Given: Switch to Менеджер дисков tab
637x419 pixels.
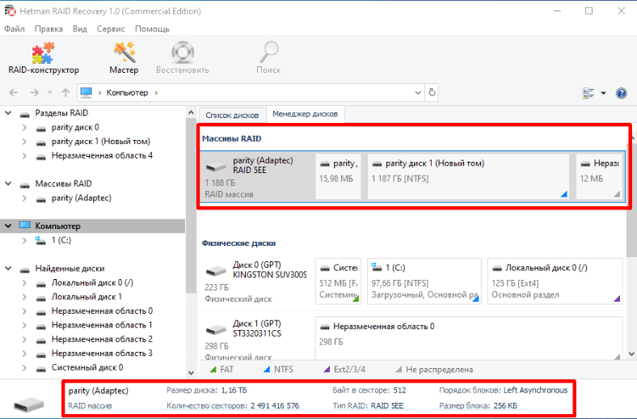Looking at the screenshot, I should (305, 114).
